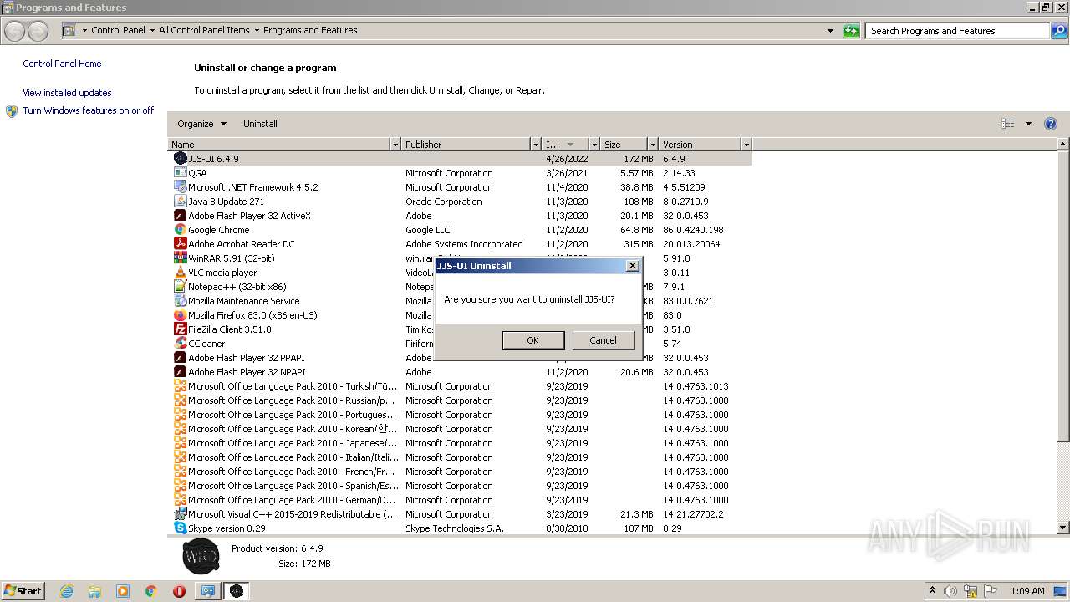1070x602 pixels.
Task: Click the volume icon in the system tray
Action: coord(950,591)
